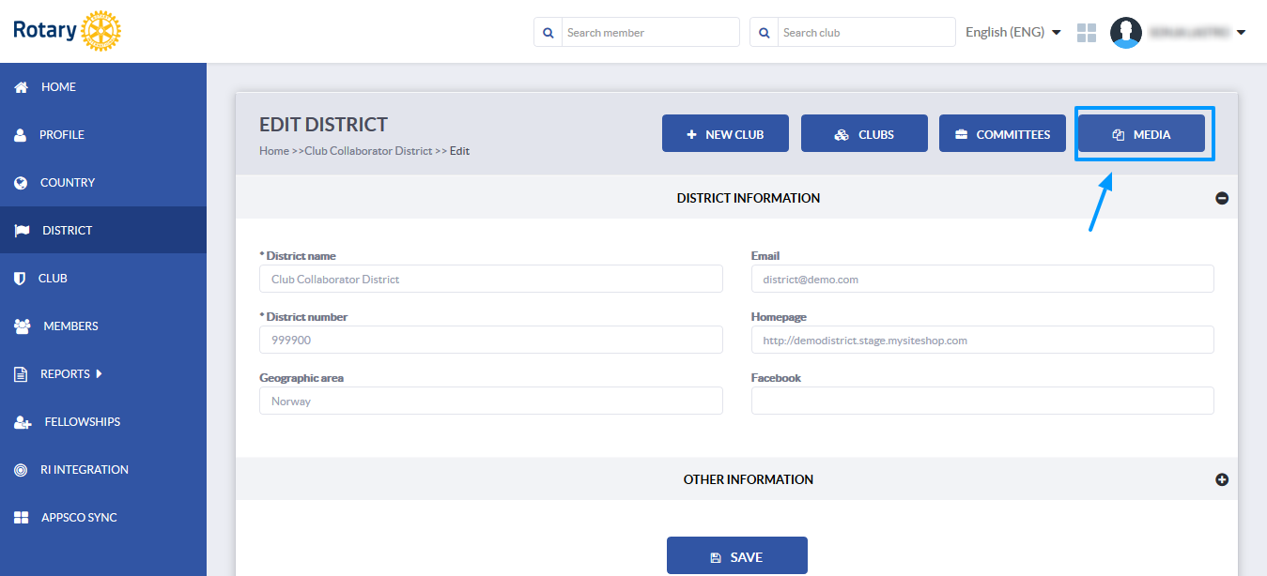Image resolution: width=1267 pixels, height=576 pixels.
Task: Click the user avatar icon
Action: pos(1126,33)
